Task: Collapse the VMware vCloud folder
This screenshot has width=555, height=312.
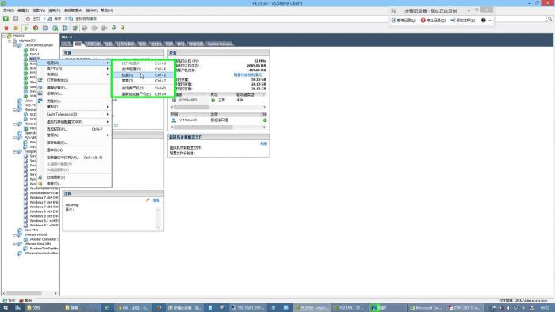Action: pyautogui.click(x=15, y=234)
